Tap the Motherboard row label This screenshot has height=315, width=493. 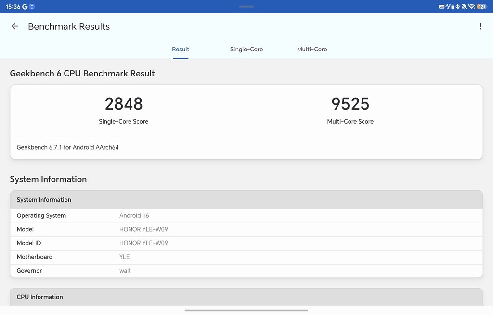point(35,257)
